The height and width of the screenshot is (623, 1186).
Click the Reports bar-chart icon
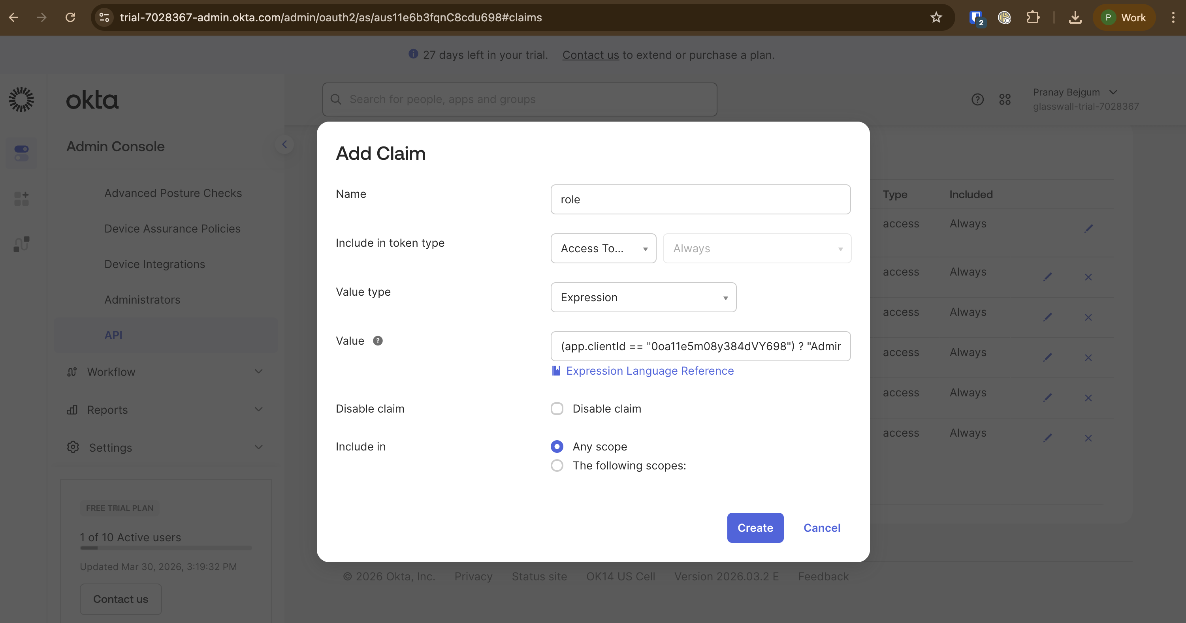pyautogui.click(x=73, y=409)
